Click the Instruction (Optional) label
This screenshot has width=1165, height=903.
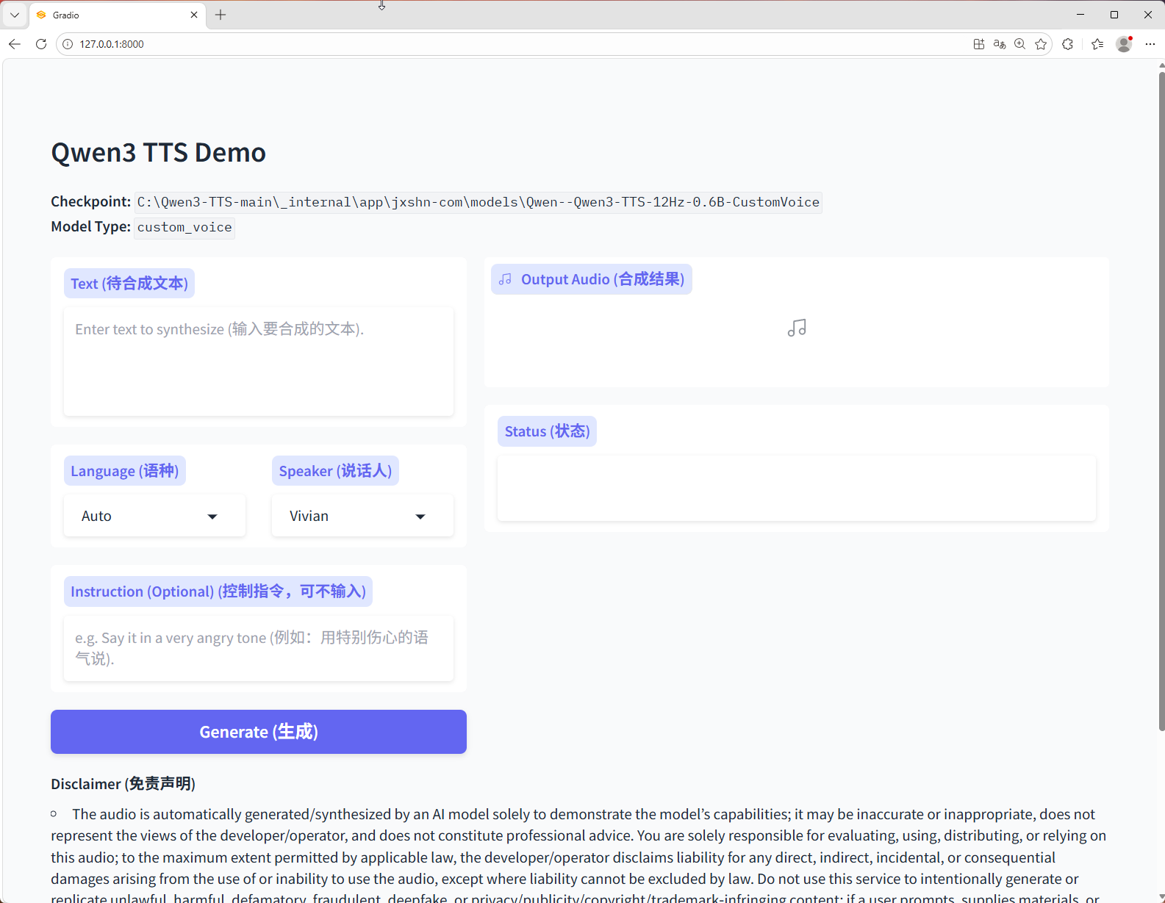[218, 591]
